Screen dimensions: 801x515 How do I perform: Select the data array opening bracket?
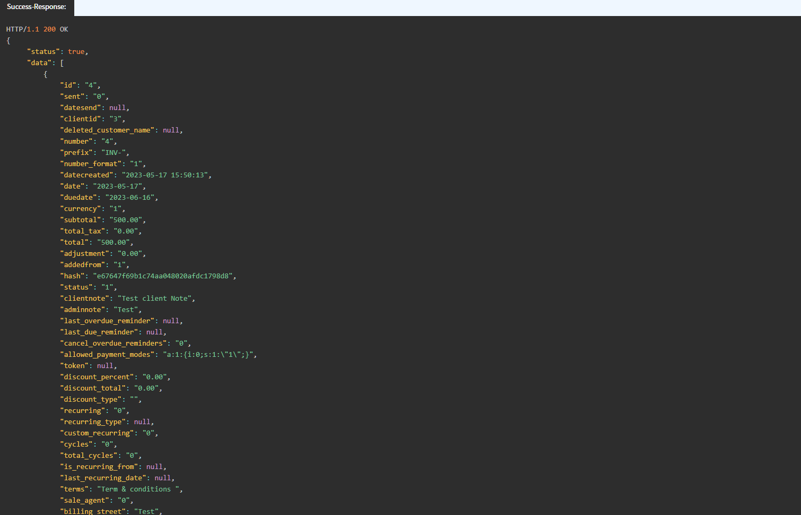[62, 63]
